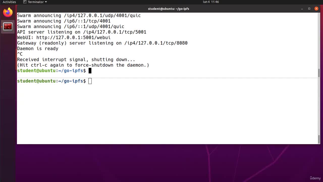Focus the lower terminal prompt with hollow cursor
The height and width of the screenshot is (182, 323).
54,81
